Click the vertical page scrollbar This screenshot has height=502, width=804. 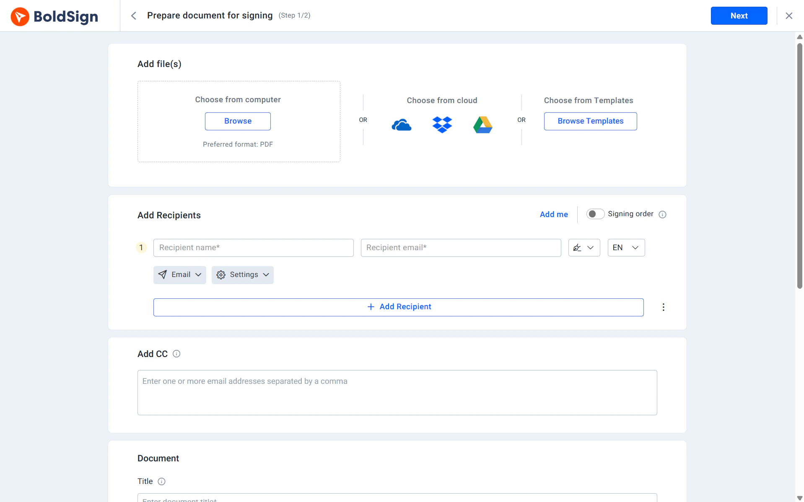tap(799, 168)
